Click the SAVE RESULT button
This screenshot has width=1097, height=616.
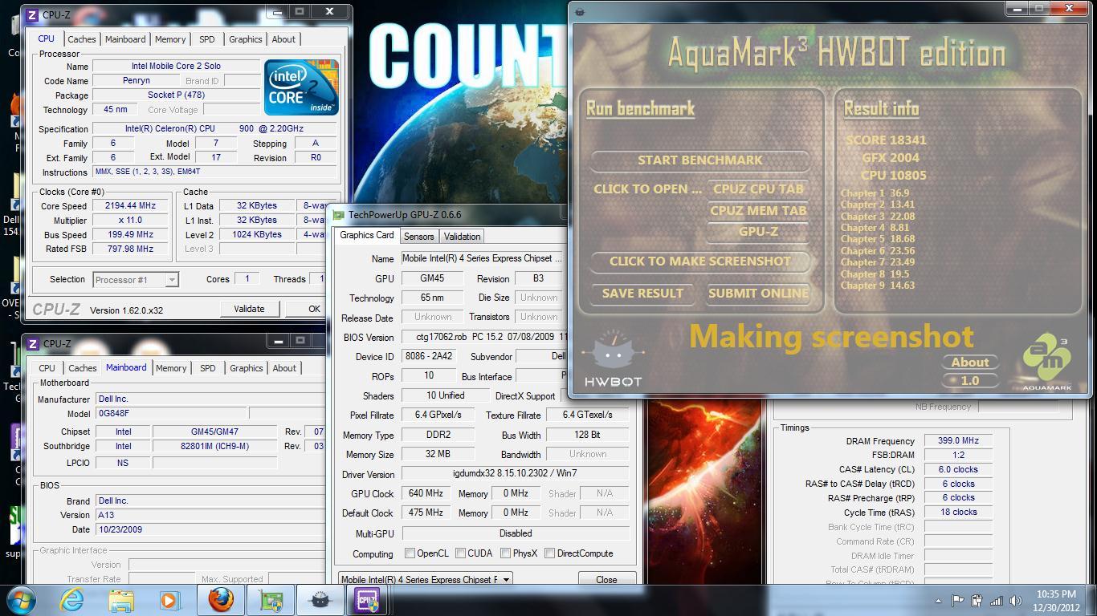click(642, 294)
